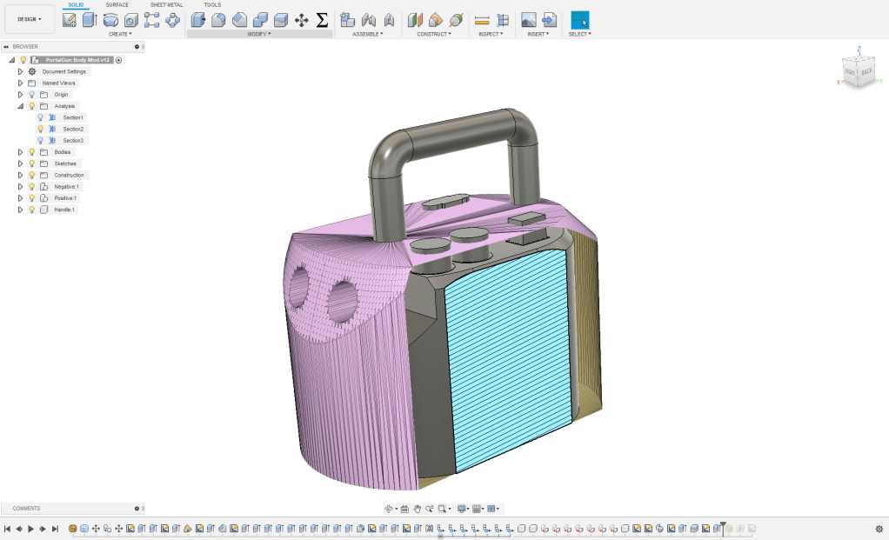Select the Revolve tool in Create
Screen dimensions: 889x540
[110, 20]
